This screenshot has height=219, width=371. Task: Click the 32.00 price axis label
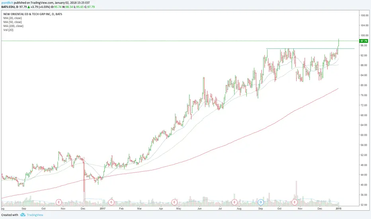click(x=364, y=205)
